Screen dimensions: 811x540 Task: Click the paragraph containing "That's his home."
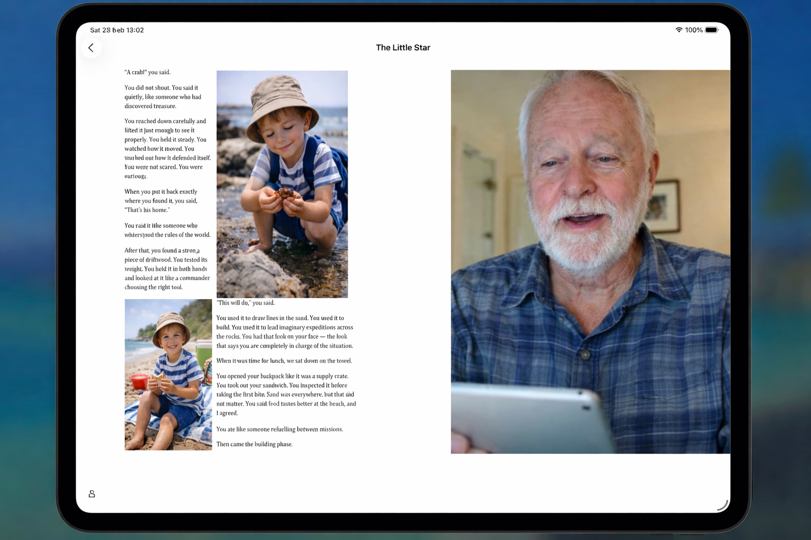[x=161, y=201]
